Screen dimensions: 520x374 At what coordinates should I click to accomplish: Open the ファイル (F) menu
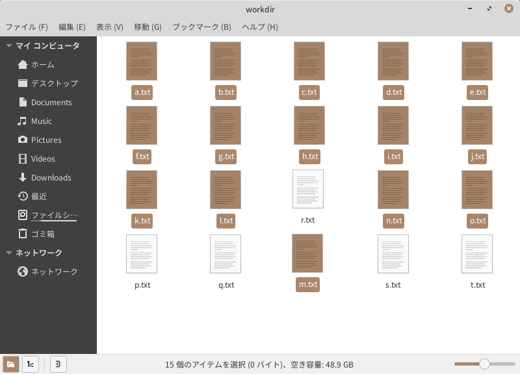pyautogui.click(x=27, y=27)
